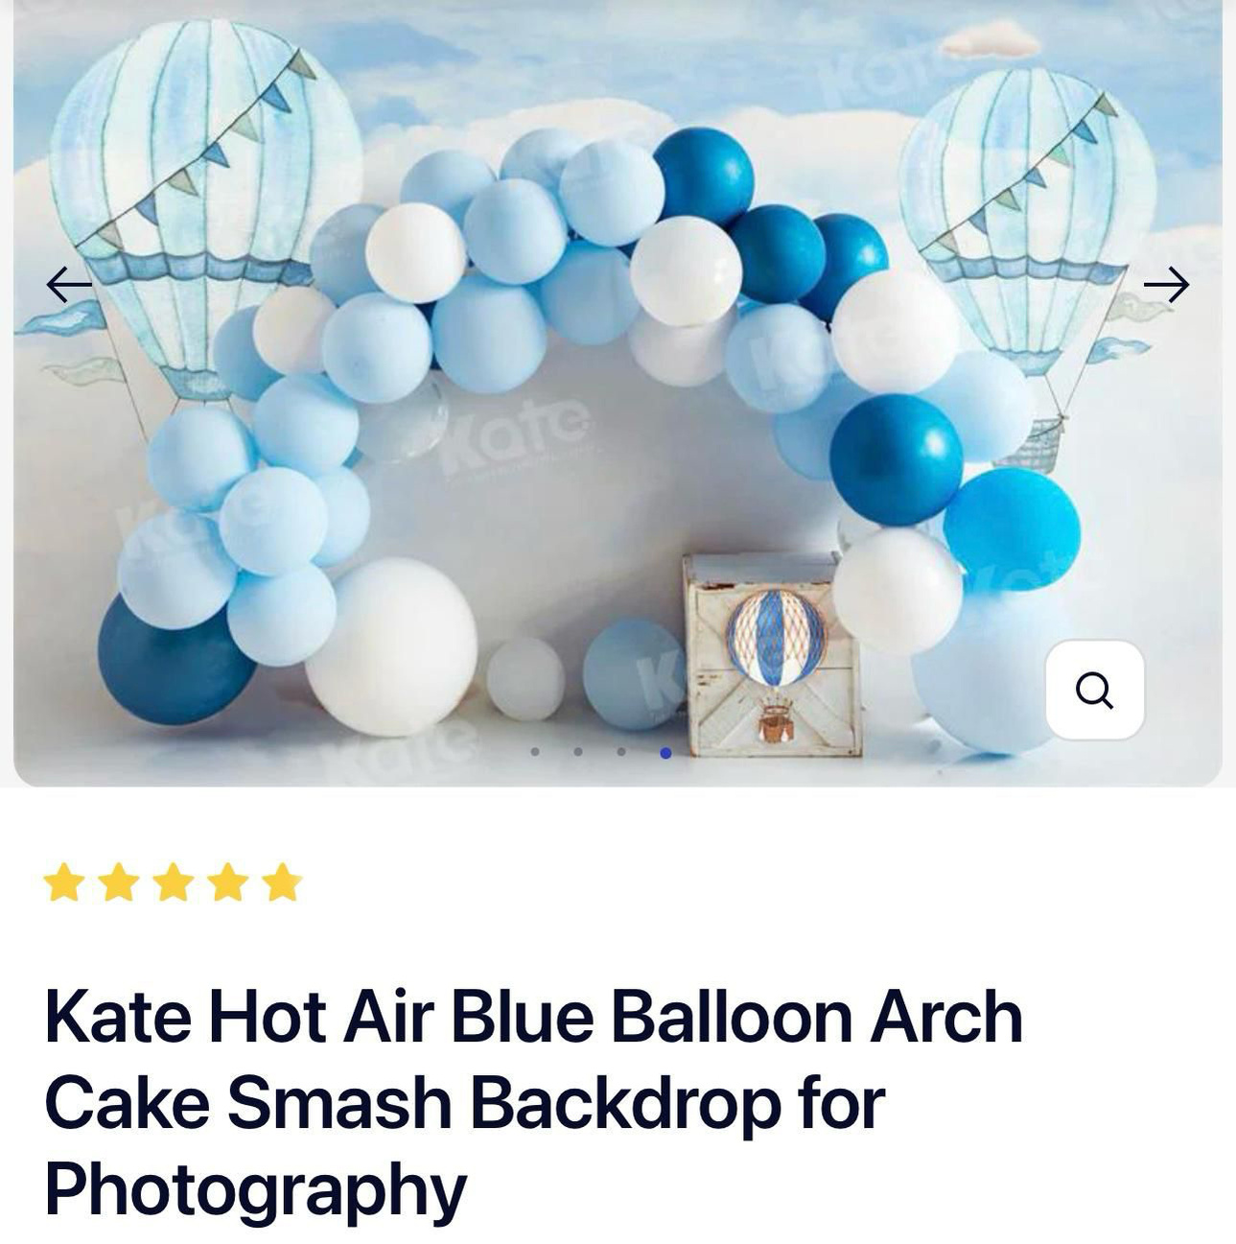
Task: Open image zoom with magnifier icon
Action: coord(1095,690)
